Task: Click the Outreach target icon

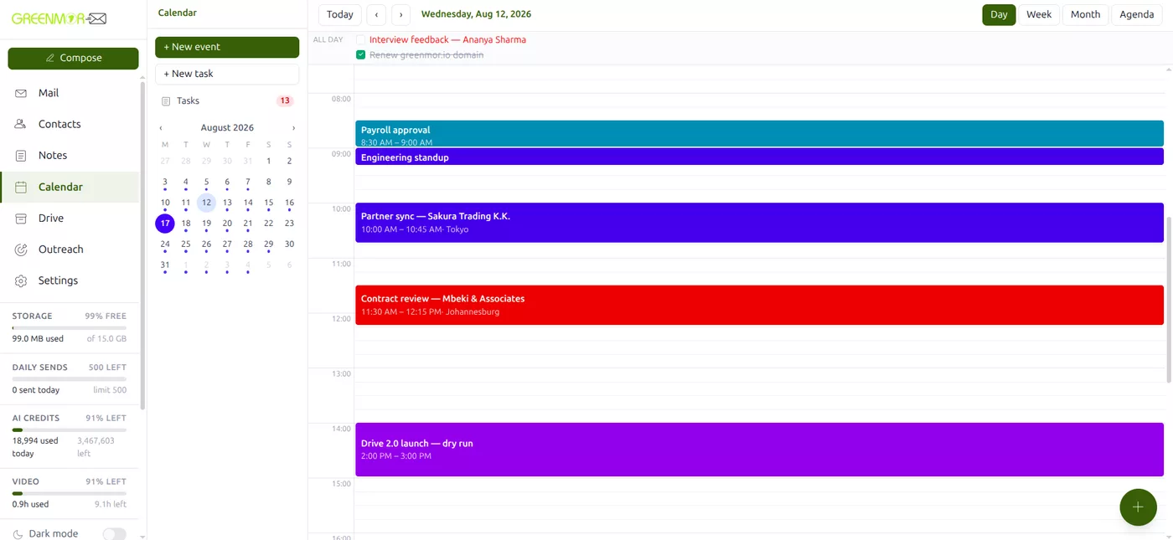Action: click(x=21, y=249)
